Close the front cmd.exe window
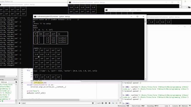This screenshot has width=191, height=107. coord(143,17)
